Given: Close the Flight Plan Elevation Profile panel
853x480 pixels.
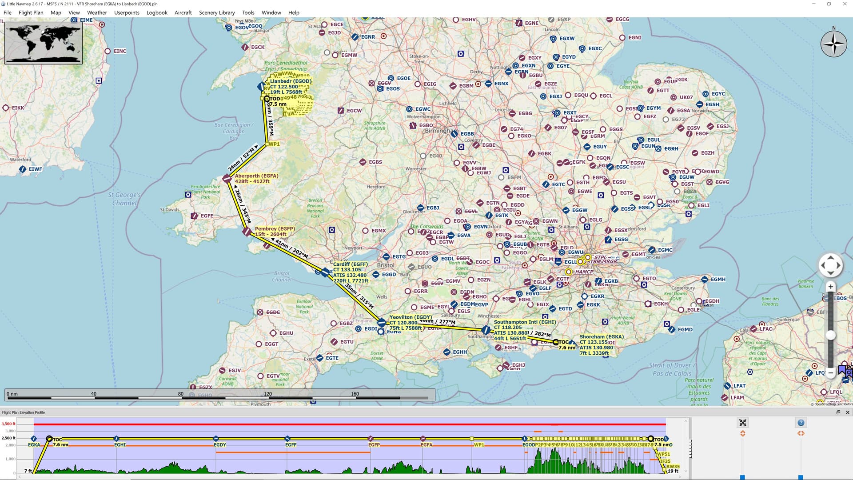Looking at the screenshot, I should click(x=847, y=412).
